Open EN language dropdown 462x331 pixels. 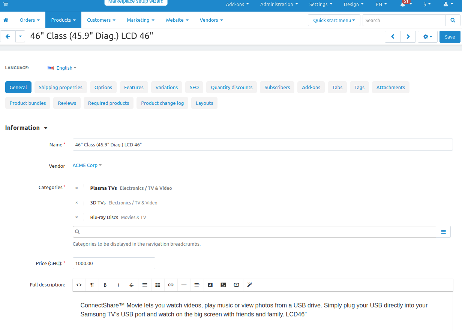pos(381,4)
